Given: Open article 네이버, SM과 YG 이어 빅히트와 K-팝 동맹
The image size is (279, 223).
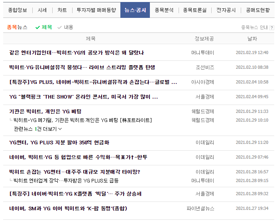Looking at the screenshot, I should coord(68,209).
